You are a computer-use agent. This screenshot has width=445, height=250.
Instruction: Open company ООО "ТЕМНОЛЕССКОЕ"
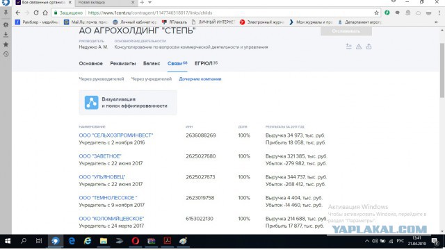[x=108, y=198]
